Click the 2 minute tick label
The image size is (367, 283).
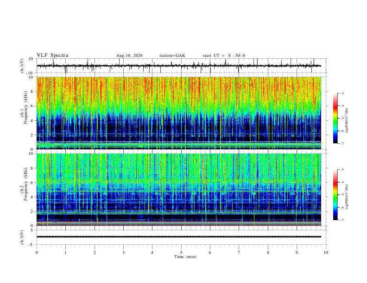tap(95, 252)
